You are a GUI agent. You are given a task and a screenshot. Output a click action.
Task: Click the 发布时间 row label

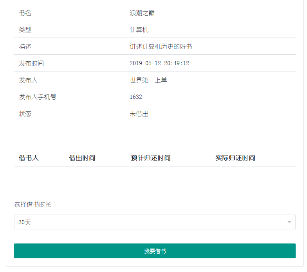[31, 63]
